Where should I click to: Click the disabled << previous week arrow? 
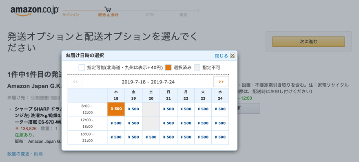click(75, 81)
